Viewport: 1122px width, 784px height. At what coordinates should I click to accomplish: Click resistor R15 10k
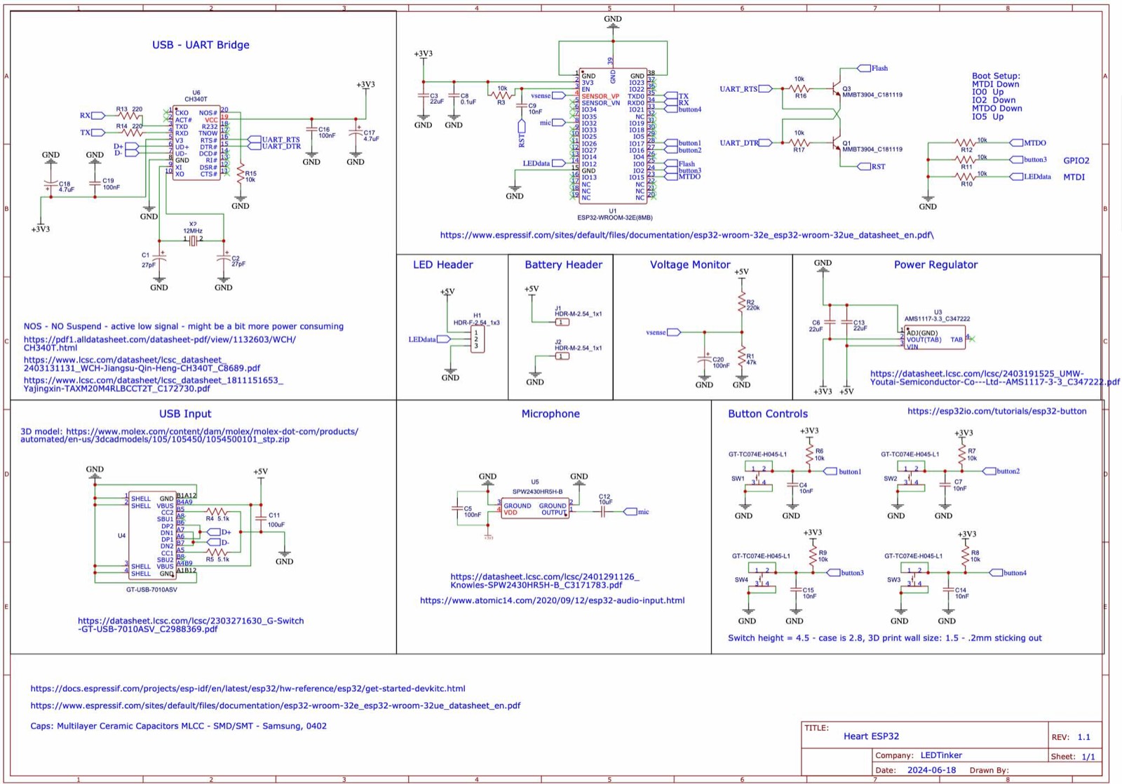pyautogui.click(x=241, y=174)
